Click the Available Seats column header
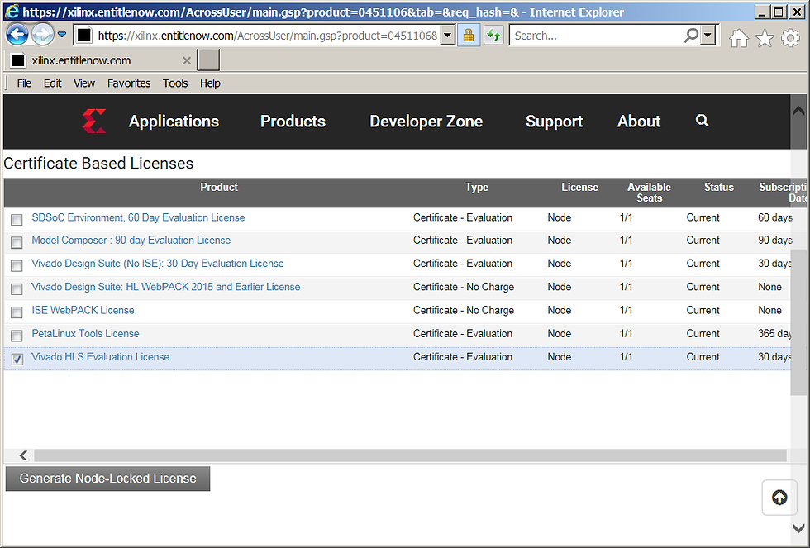 (x=650, y=193)
